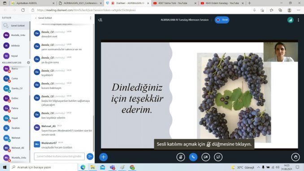This screenshot has height=171, width=304.
Task: Open the users list settings gear
Action: [28, 62]
